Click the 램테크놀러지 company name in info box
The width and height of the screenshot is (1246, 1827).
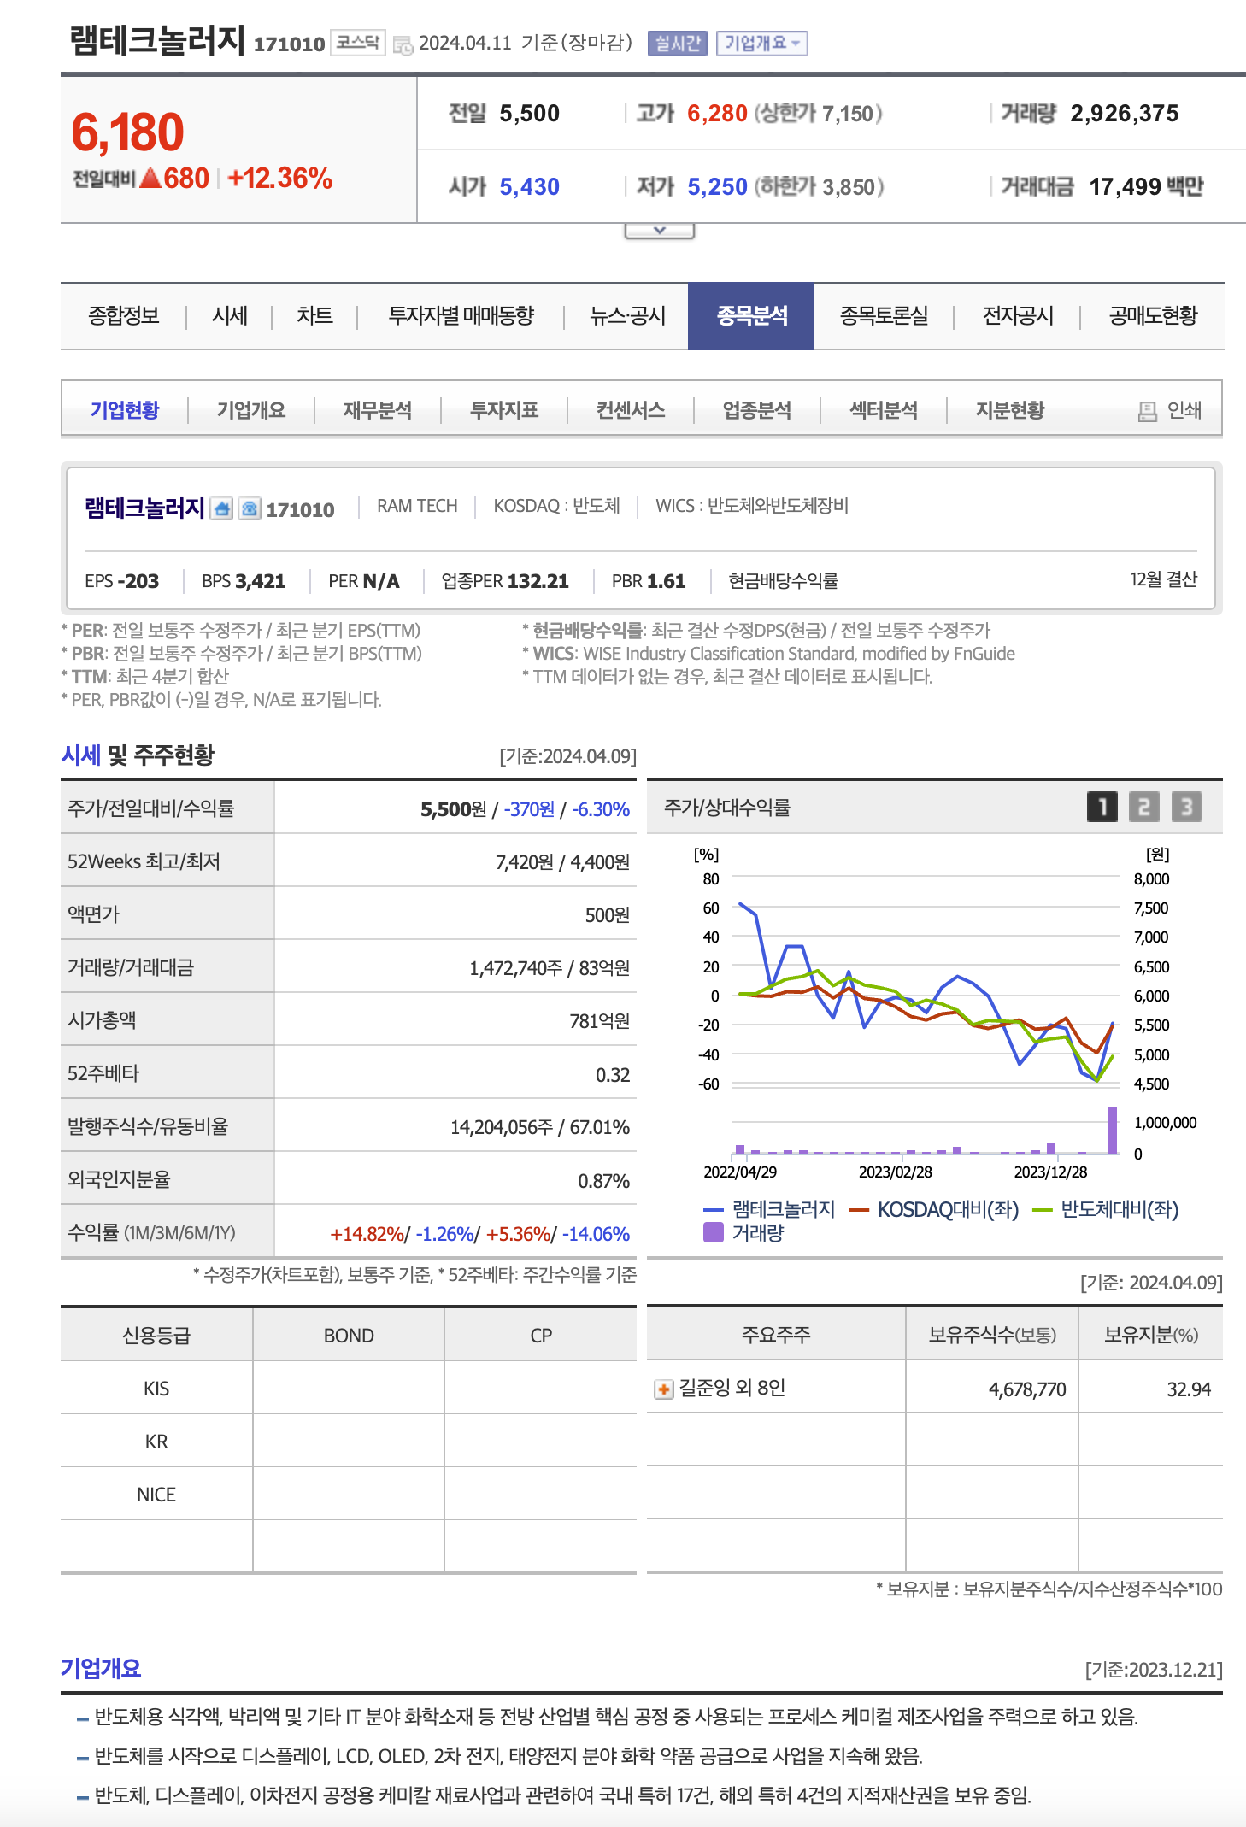click(144, 508)
